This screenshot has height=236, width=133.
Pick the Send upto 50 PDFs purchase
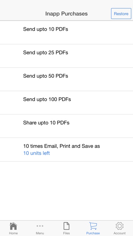point(66,79)
